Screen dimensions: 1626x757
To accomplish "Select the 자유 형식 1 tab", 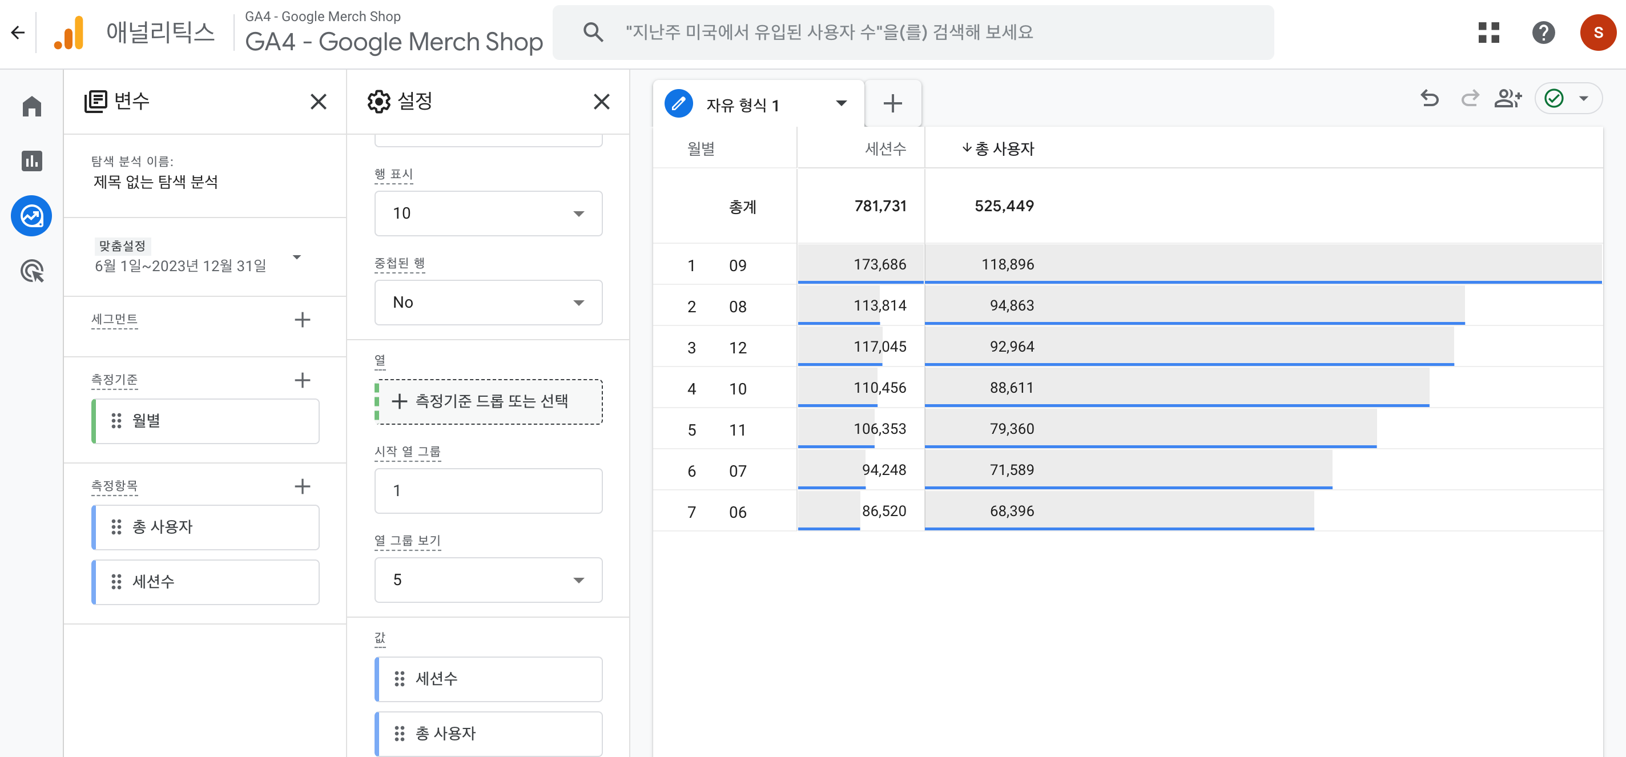I will pyautogui.click(x=758, y=103).
